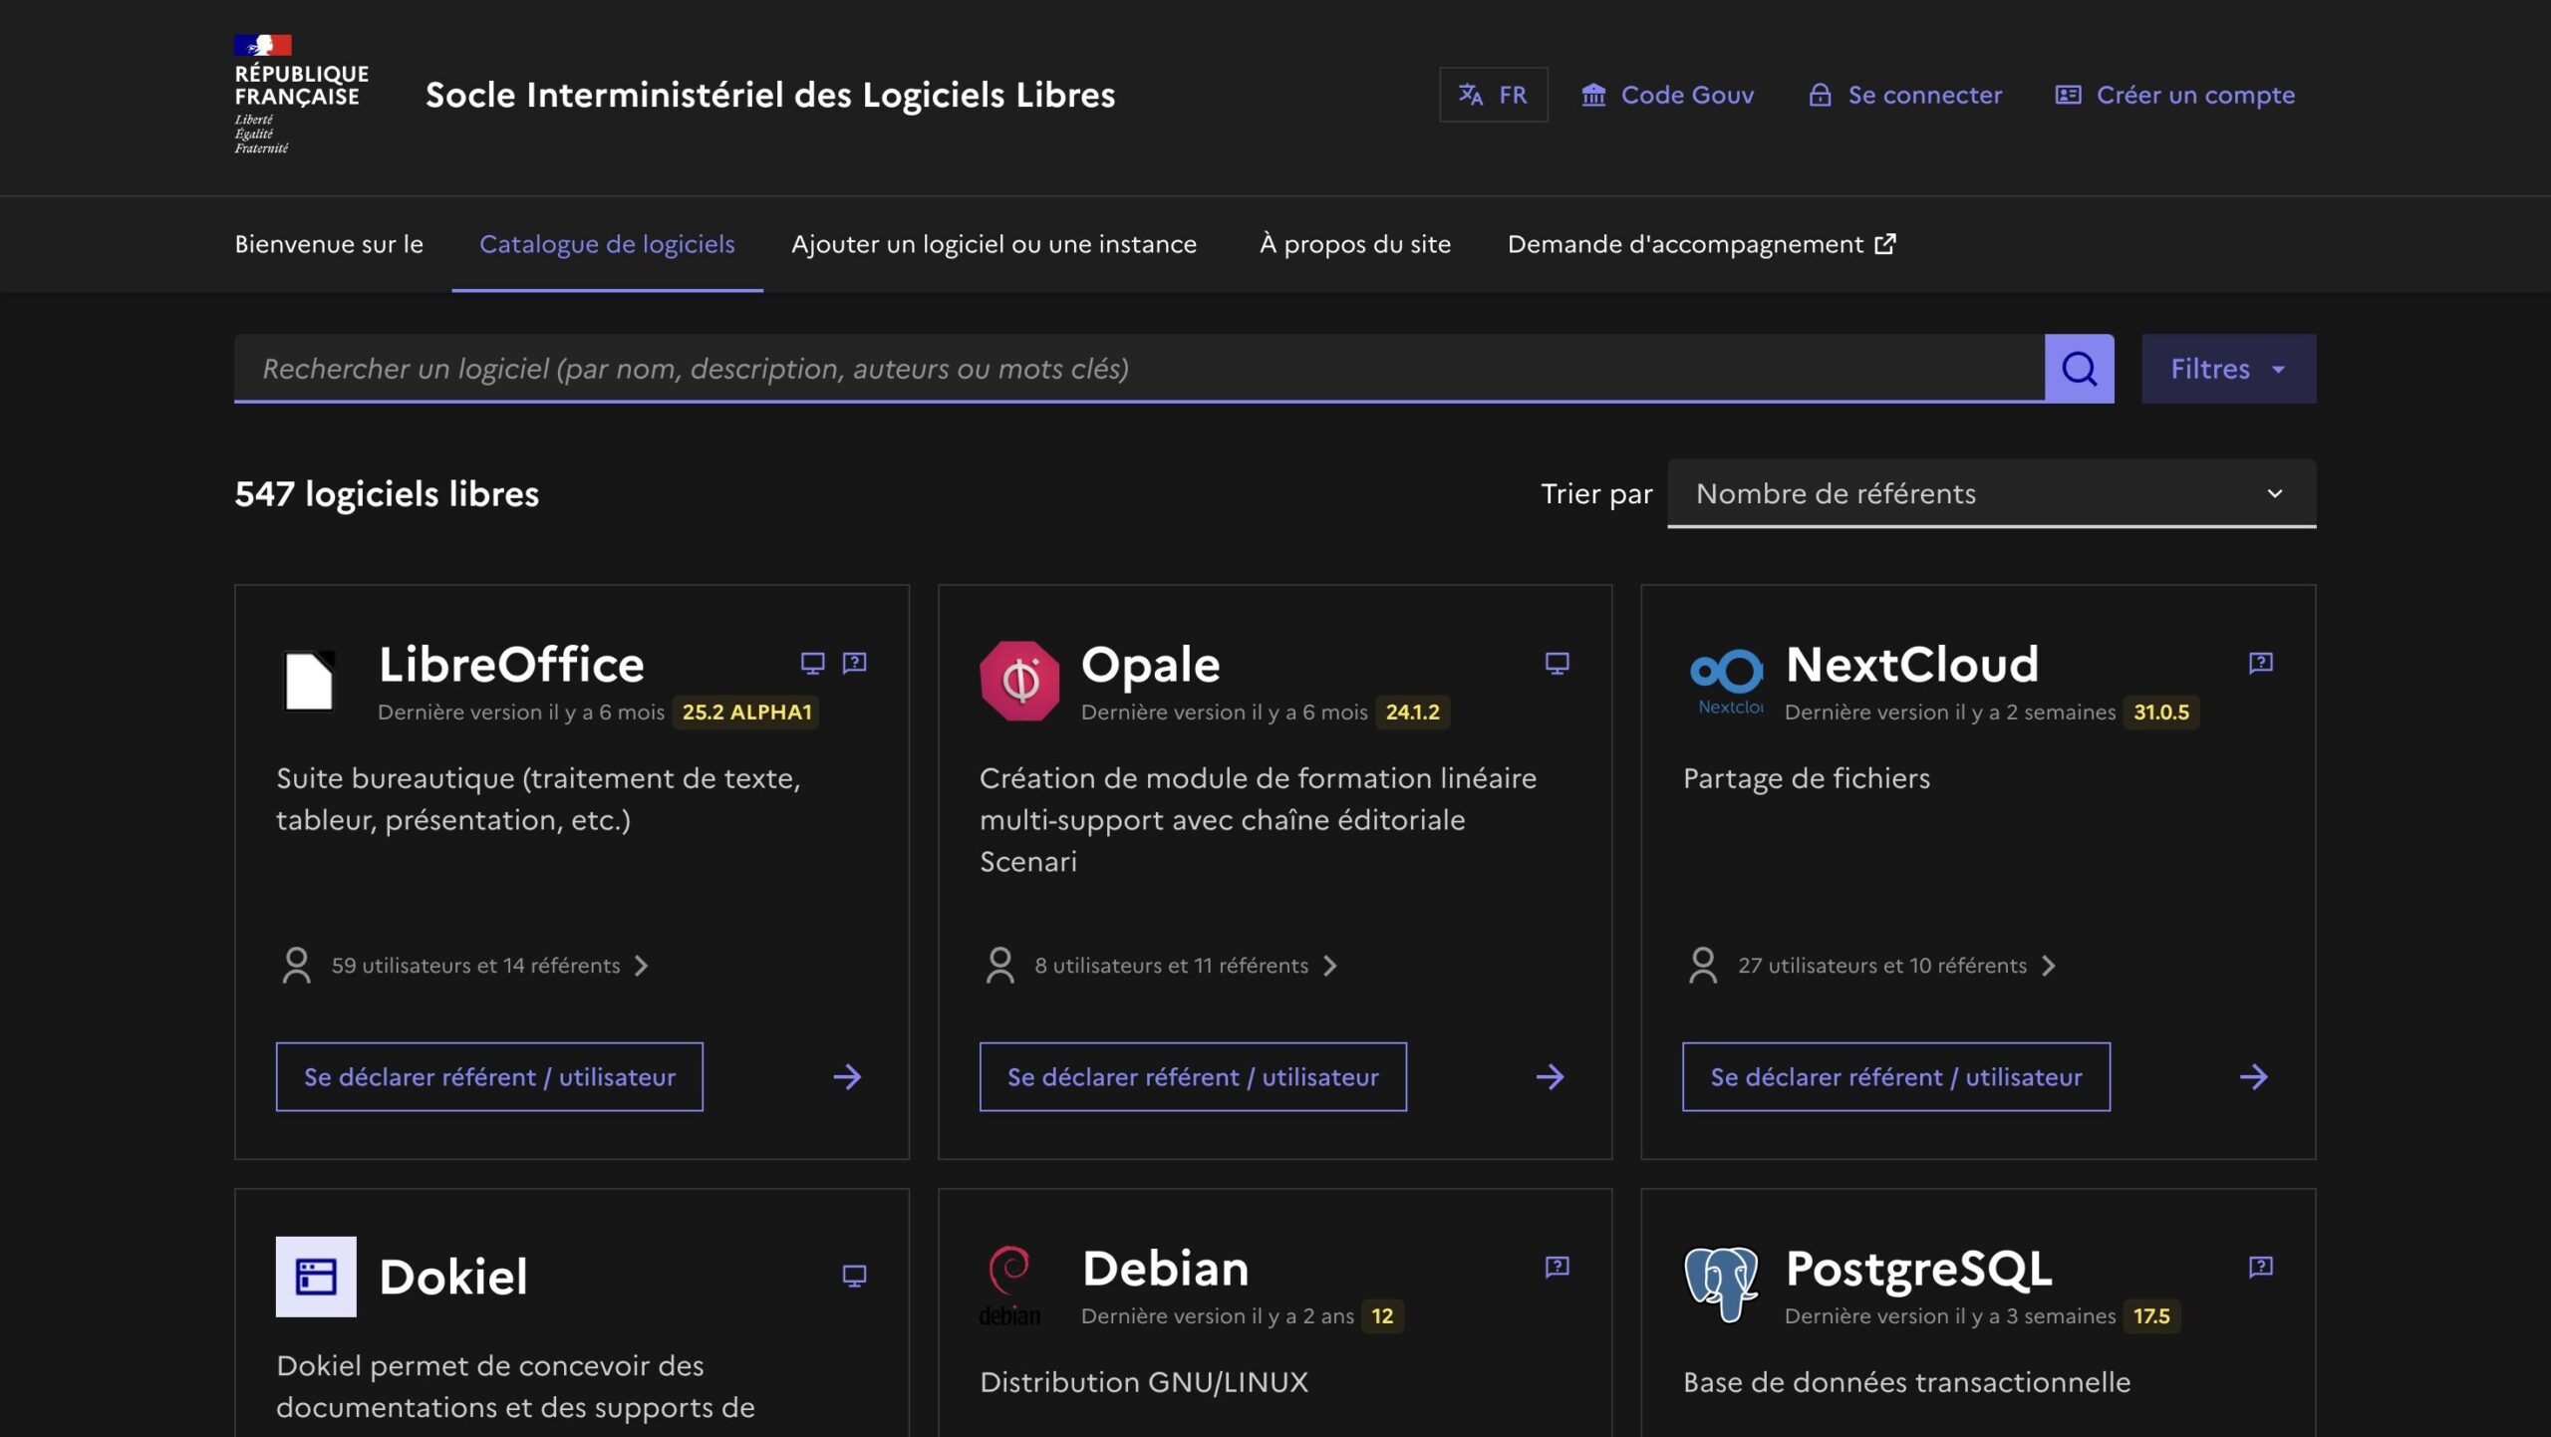Click the LibreOffice logo
2551x1437 pixels.
click(309, 681)
